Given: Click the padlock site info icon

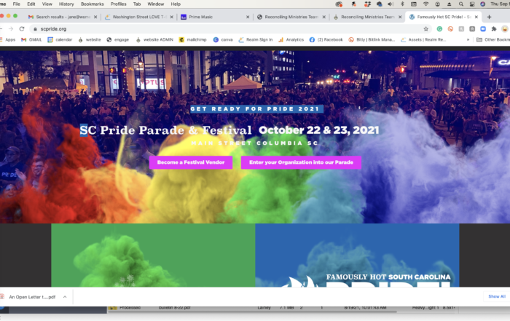Looking at the screenshot, I should point(35,29).
